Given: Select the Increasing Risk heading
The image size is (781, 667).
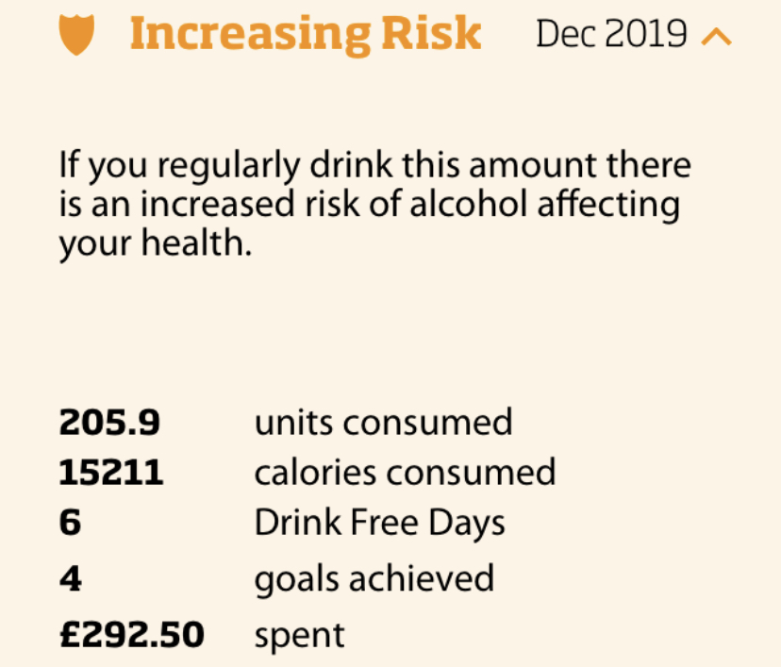Looking at the screenshot, I should [306, 34].
